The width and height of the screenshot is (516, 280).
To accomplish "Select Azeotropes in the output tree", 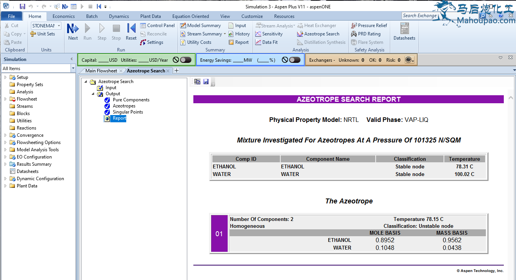I will click(x=124, y=106).
